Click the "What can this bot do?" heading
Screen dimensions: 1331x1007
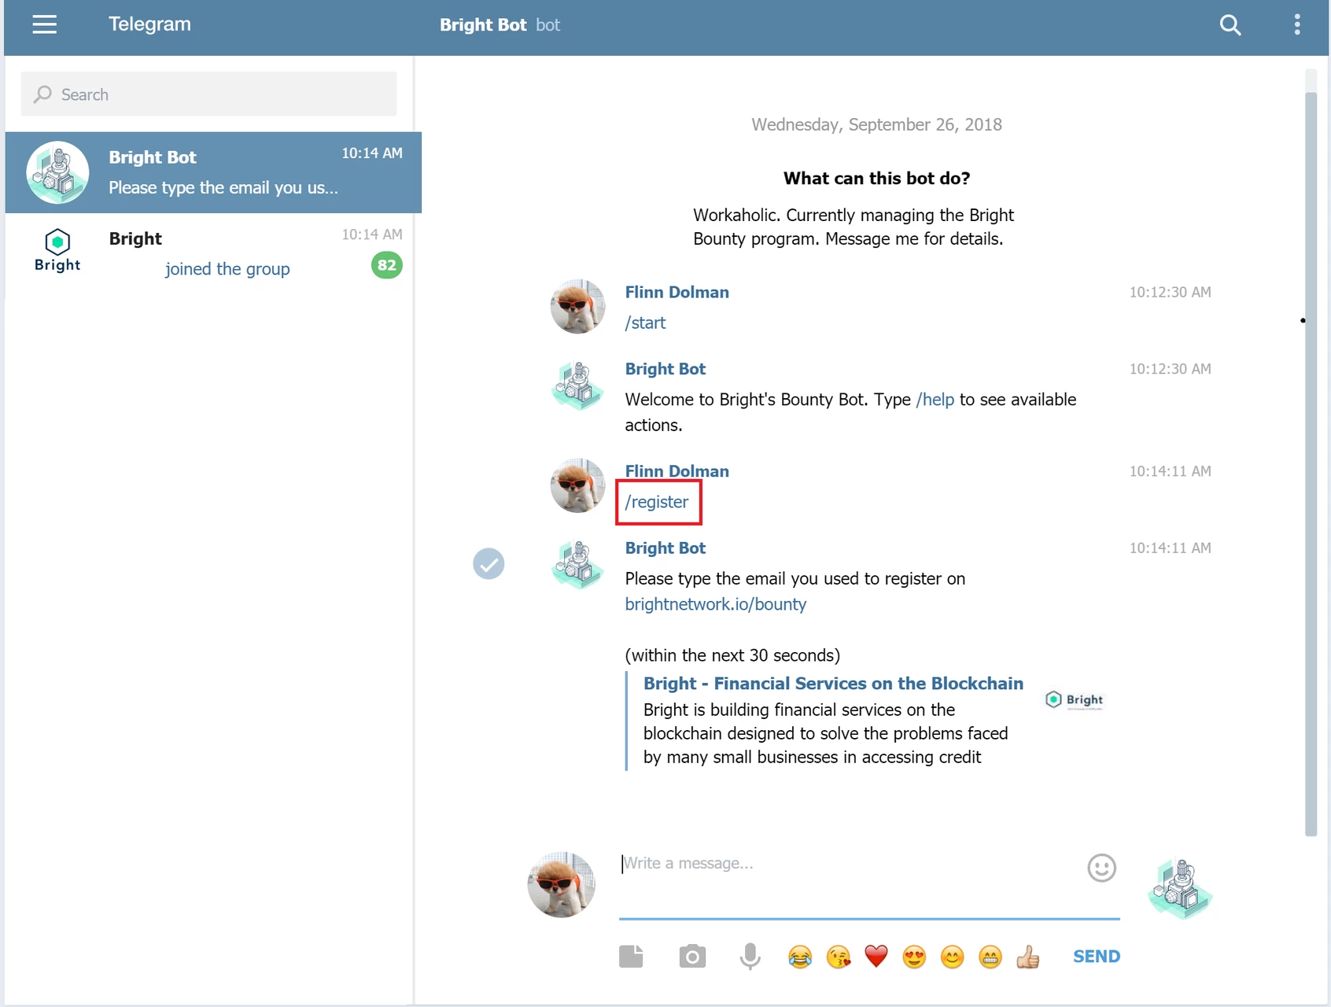pyautogui.click(x=876, y=179)
